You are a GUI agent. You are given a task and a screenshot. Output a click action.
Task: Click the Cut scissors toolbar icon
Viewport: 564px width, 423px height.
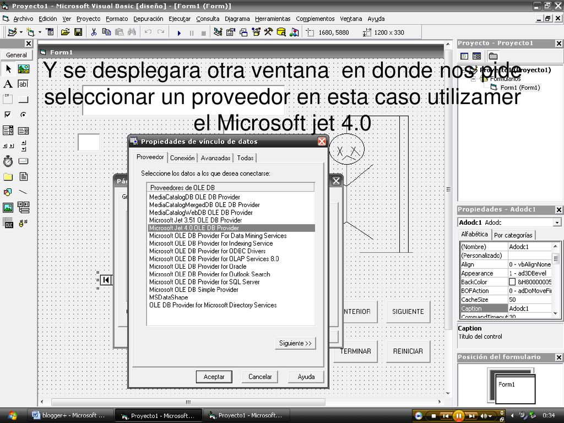coord(94,32)
